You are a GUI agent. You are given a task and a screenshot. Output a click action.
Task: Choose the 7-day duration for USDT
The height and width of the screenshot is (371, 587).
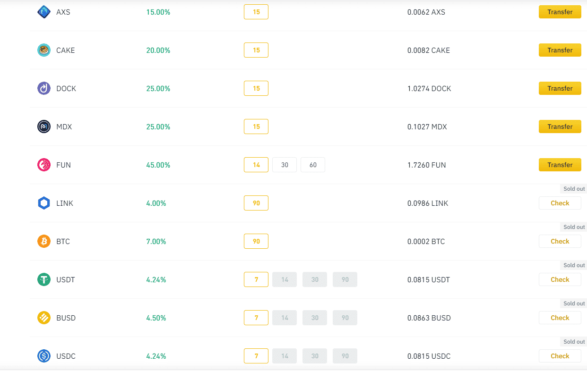(x=256, y=279)
